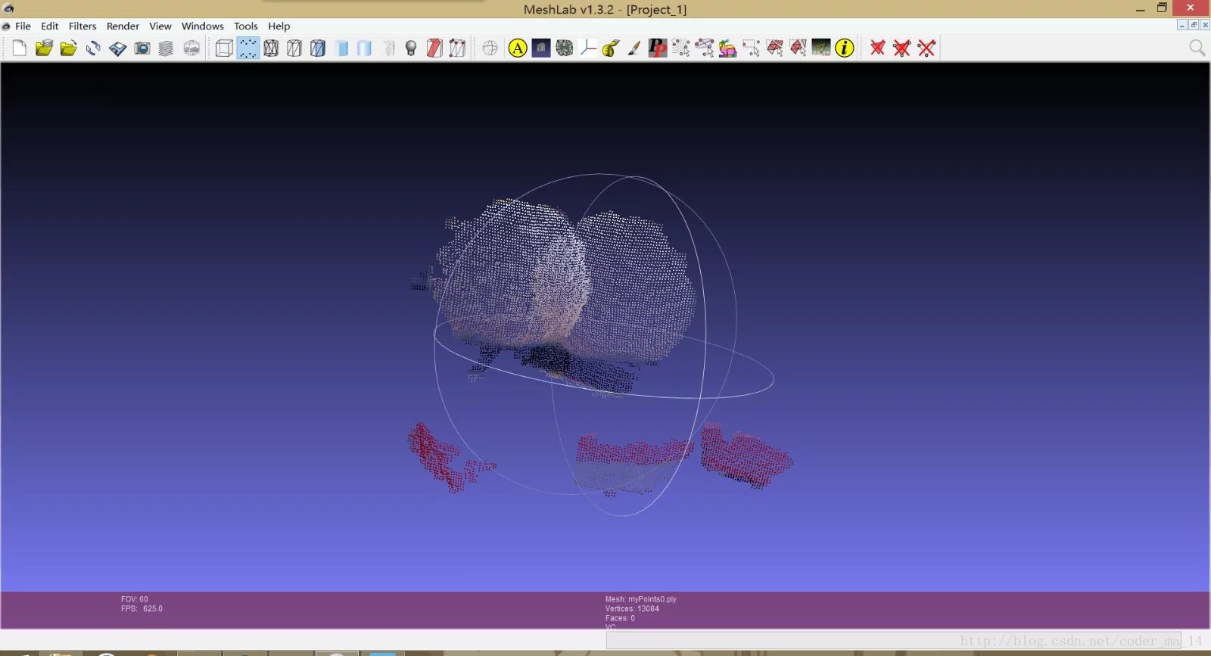Click 'Faces: 0' status text
This screenshot has width=1211, height=656.
[x=620, y=618]
